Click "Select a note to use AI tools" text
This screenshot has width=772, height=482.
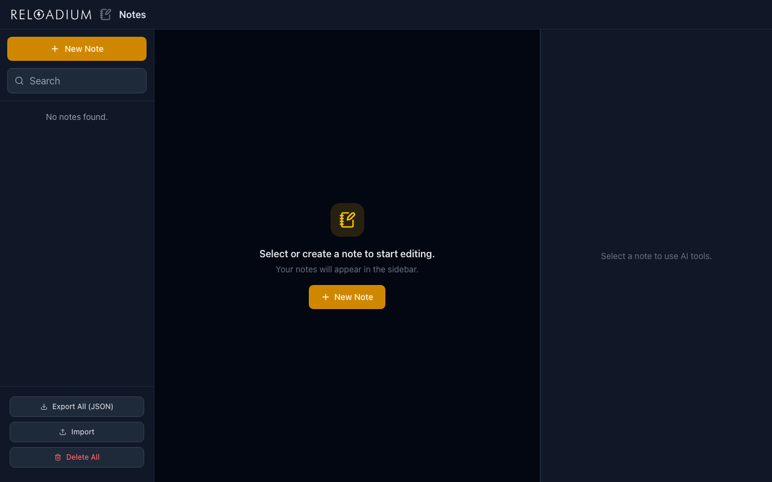point(656,256)
